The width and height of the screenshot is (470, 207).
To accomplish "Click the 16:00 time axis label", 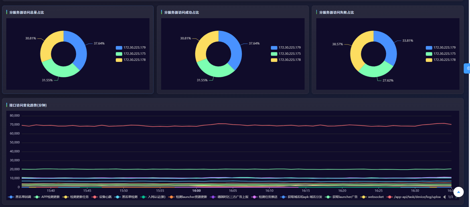I will click(196, 191).
